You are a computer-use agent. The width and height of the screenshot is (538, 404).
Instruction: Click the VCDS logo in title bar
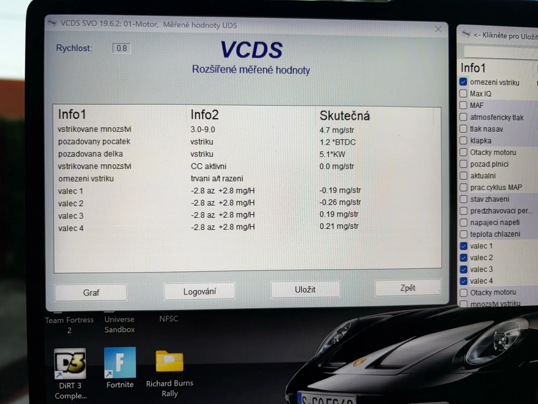(x=52, y=23)
